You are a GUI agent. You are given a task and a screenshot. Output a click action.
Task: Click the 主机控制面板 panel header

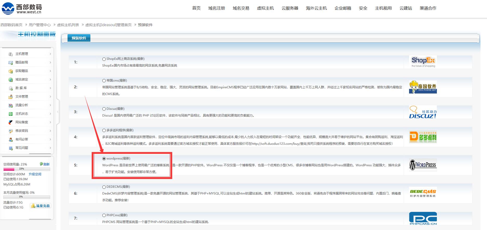click(x=37, y=34)
